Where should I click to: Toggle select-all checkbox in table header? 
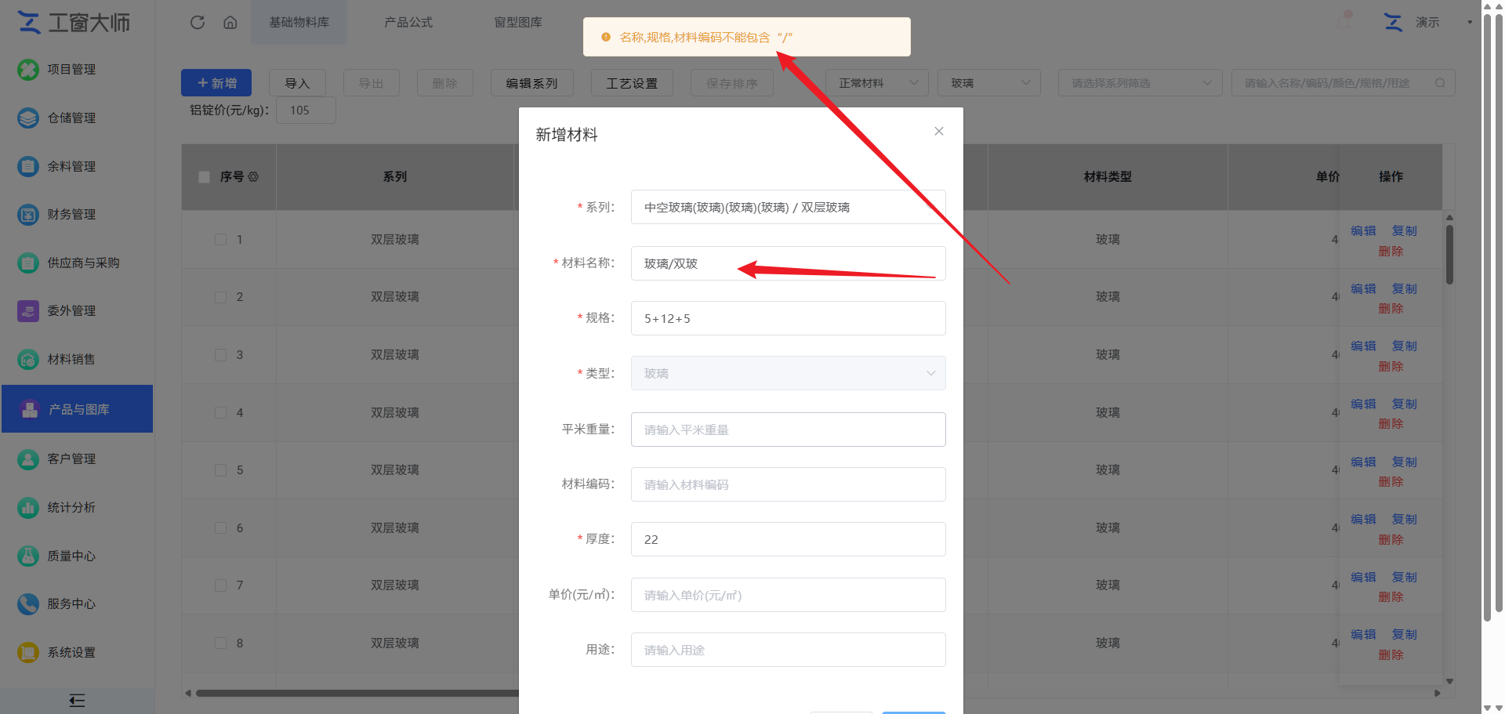coord(204,177)
